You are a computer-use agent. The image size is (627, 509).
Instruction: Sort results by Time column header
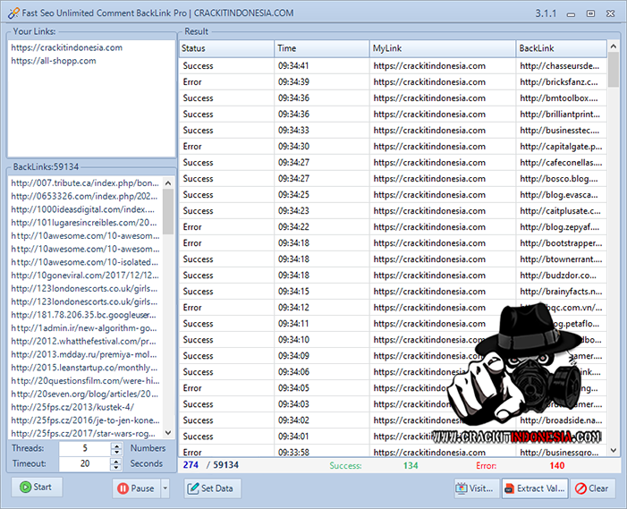point(321,48)
